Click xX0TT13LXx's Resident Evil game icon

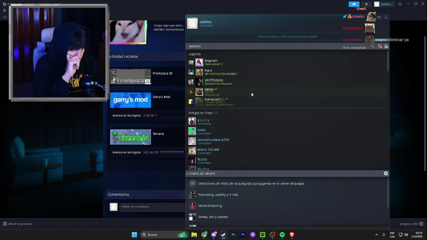click(x=191, y=82)
